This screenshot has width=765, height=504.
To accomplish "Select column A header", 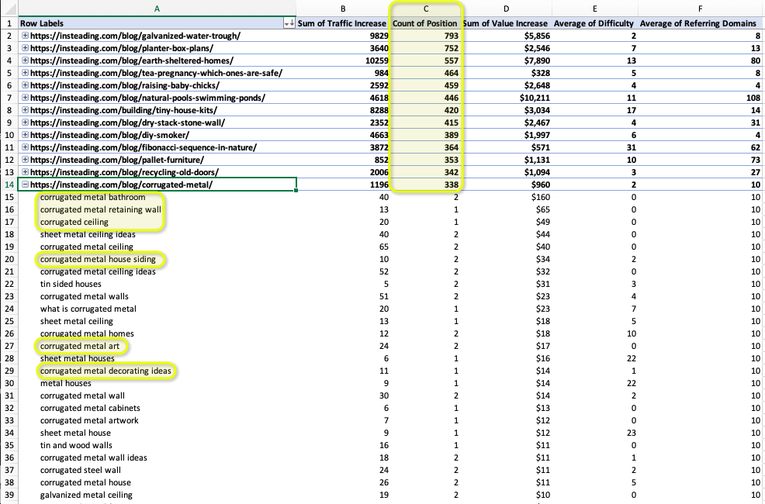I will click(157, 9).
